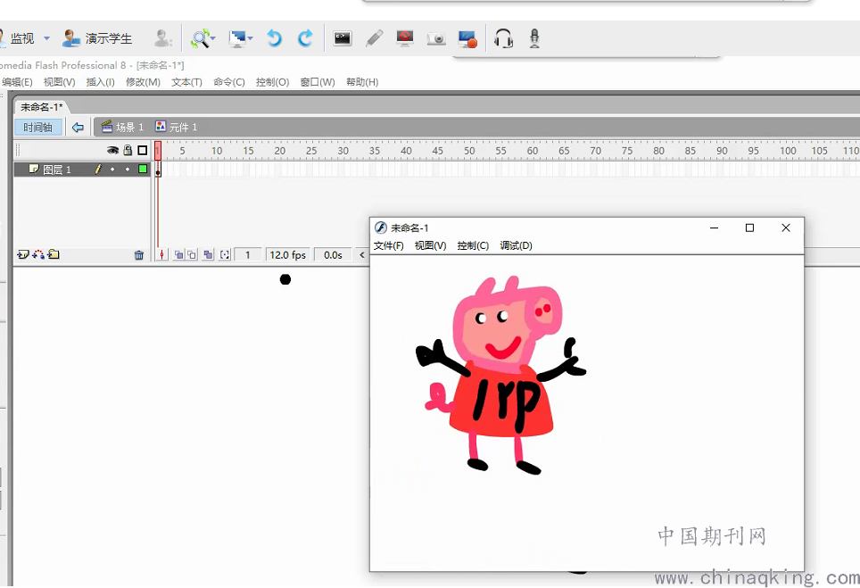Toggle the 时间轴 timeline button
This screenshot has height=588, width=860.
(x=37, y=128)
